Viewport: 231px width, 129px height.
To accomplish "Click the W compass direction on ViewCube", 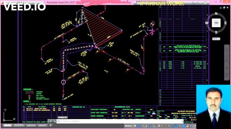I will point(207,23).
